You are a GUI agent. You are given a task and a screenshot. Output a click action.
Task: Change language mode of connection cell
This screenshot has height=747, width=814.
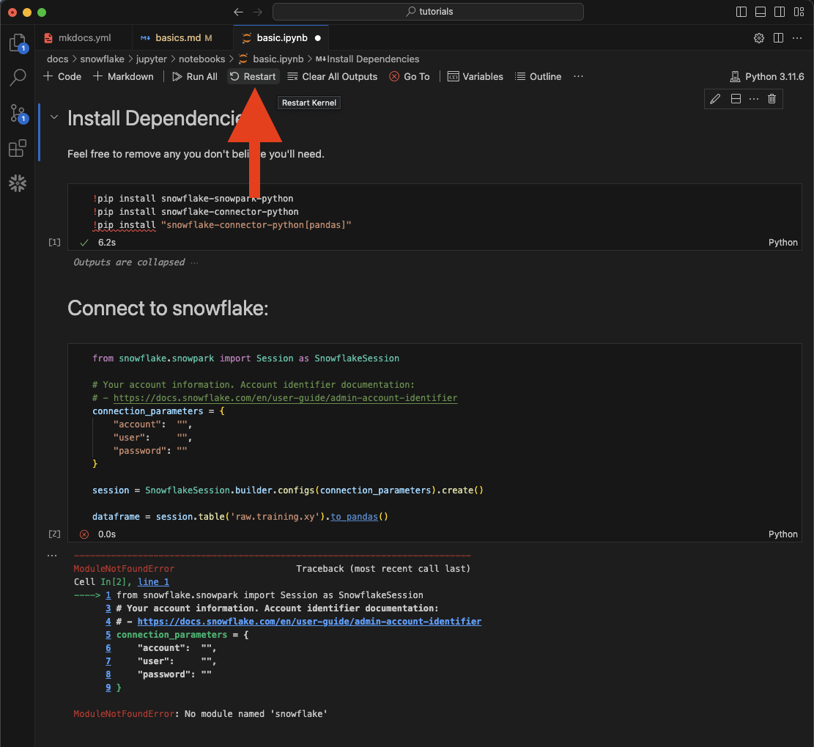pyautogui.click(x=782, y=534)
